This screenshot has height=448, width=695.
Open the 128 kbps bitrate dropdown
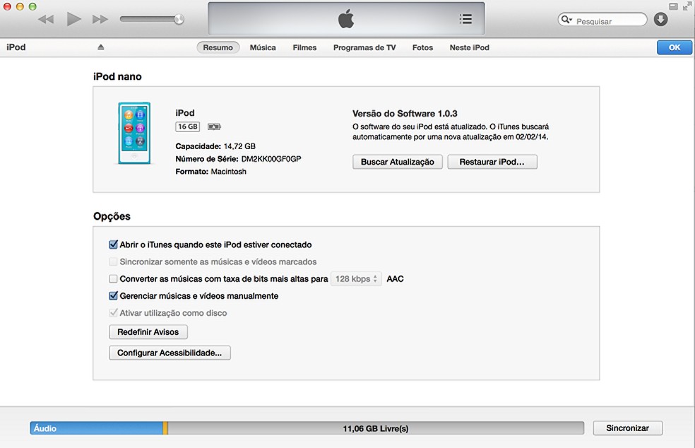click(x=355, y=278)
